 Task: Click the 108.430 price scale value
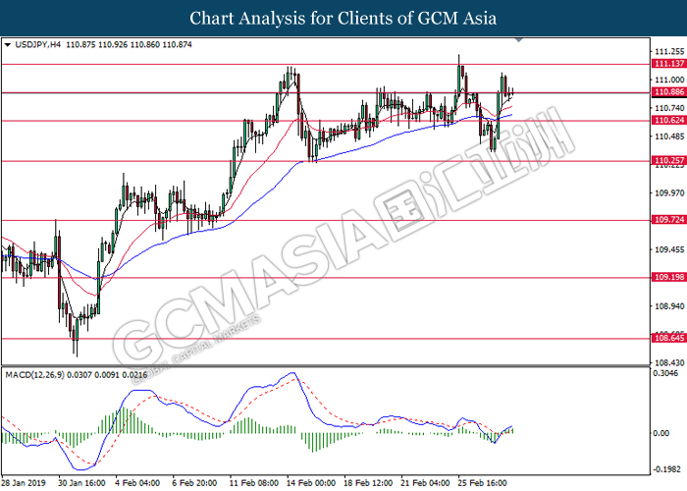pyautogui.click(x=669, y=362)
